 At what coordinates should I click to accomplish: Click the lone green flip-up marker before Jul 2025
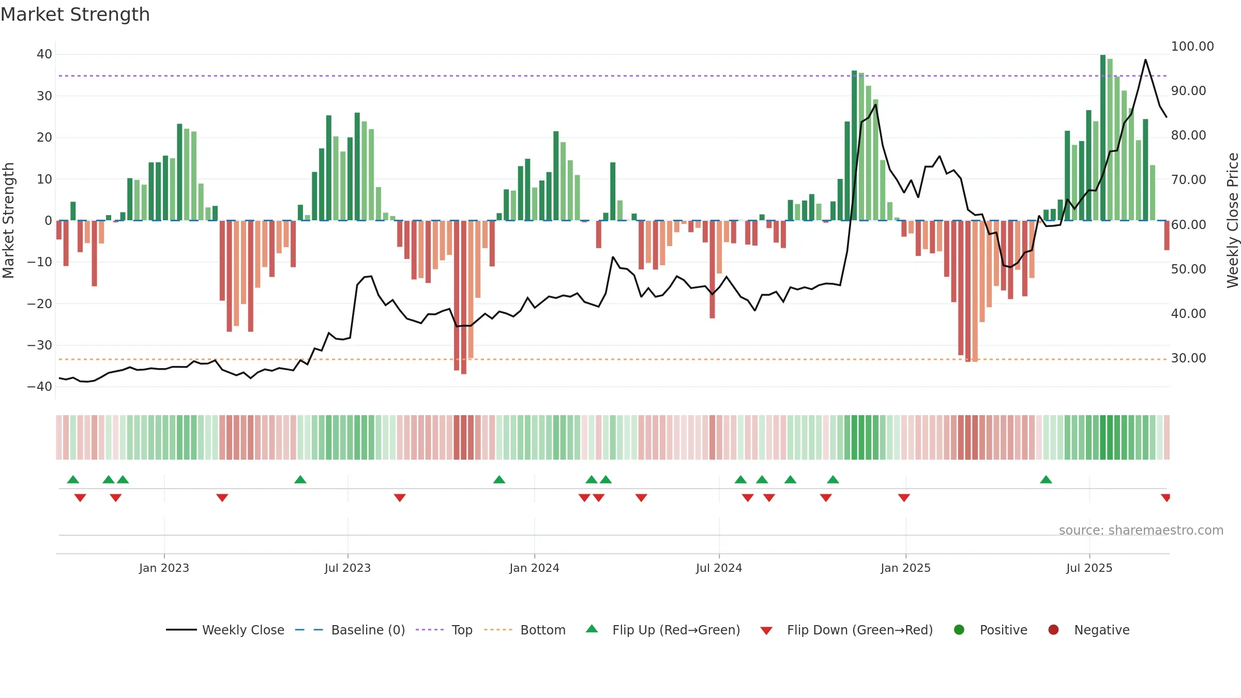[x=1046, y=479]
